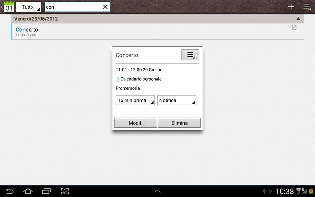Tap the battery status icon

click(311, 191)
